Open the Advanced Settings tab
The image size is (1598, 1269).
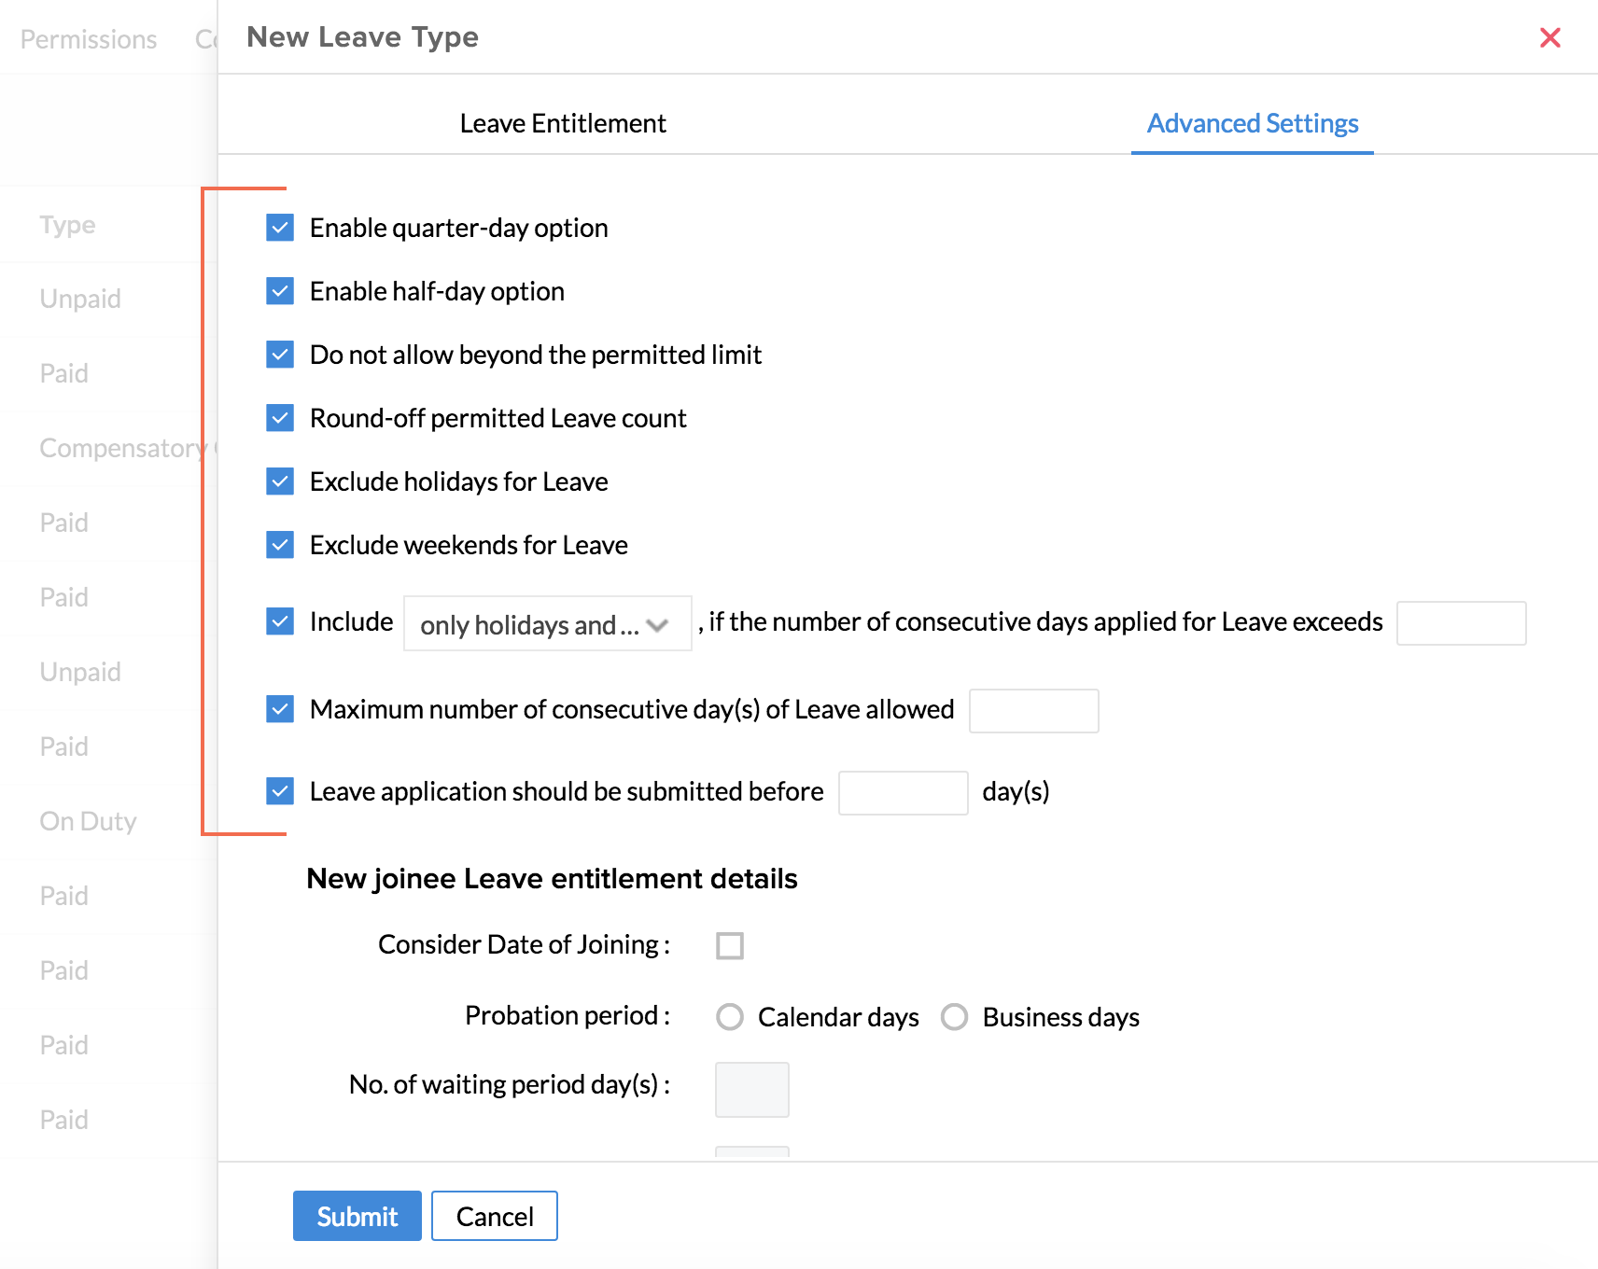tap(1252, 124)
